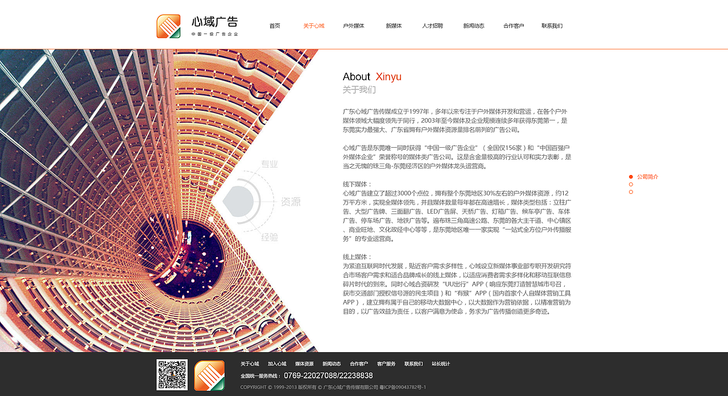The width and height of the screenshot is (728, 396).
Task: Open the 新闻动态 menu item
Action: click(473, 26)
